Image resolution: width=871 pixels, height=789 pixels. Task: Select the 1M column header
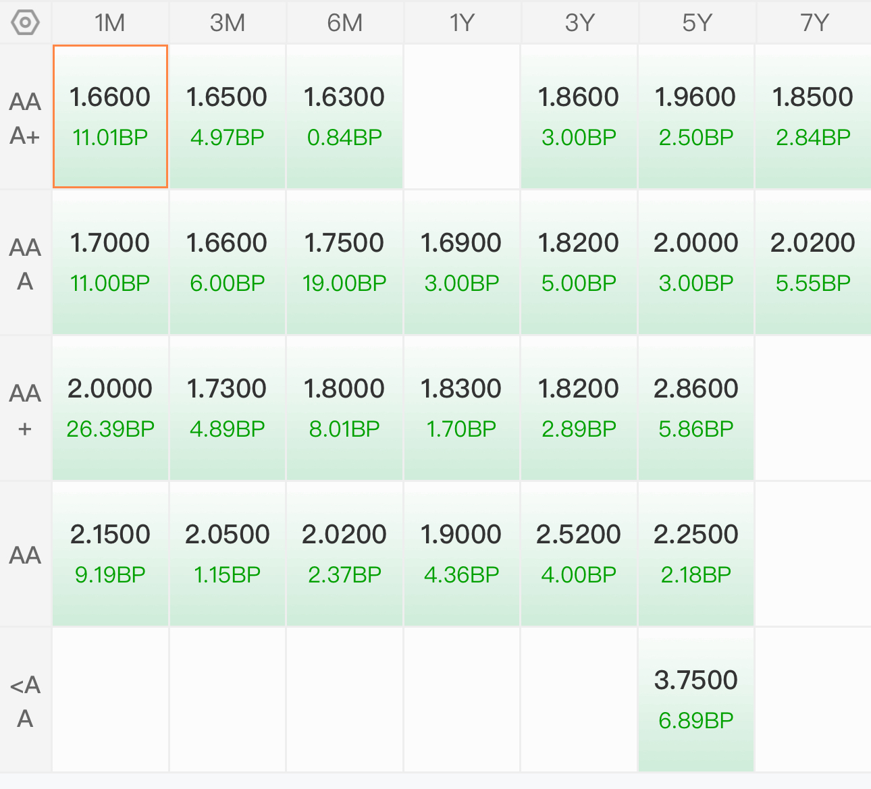coord(110,22)
